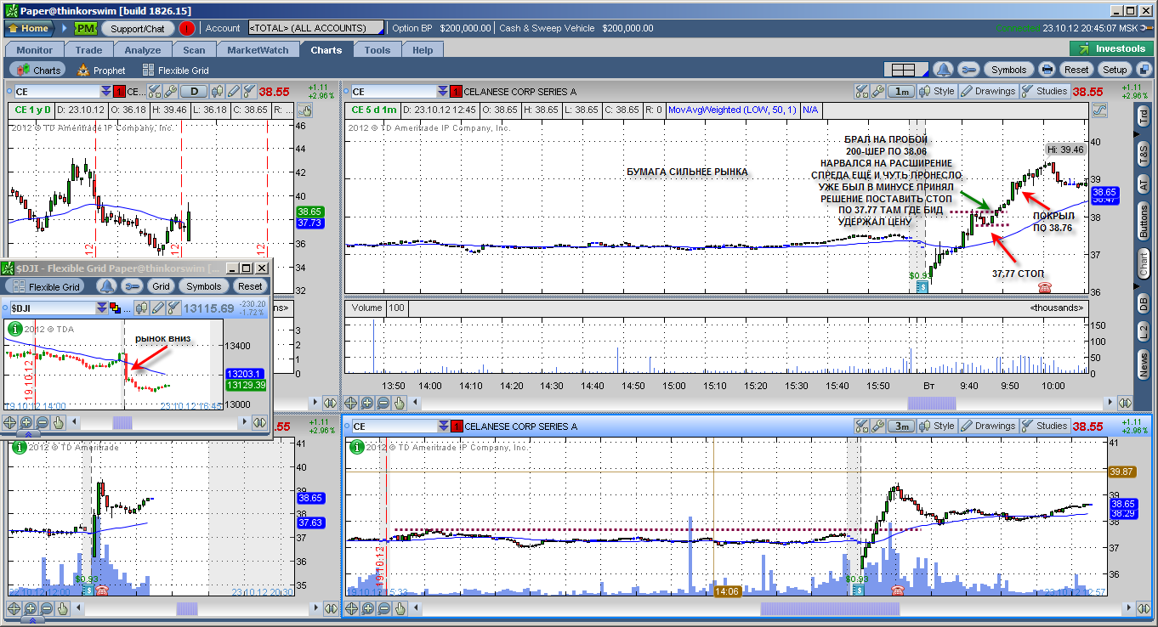Select the Charts sub-tab
Image resolution: width=1158 pixels, height=627 pixels.
click(x=39, y=71)
